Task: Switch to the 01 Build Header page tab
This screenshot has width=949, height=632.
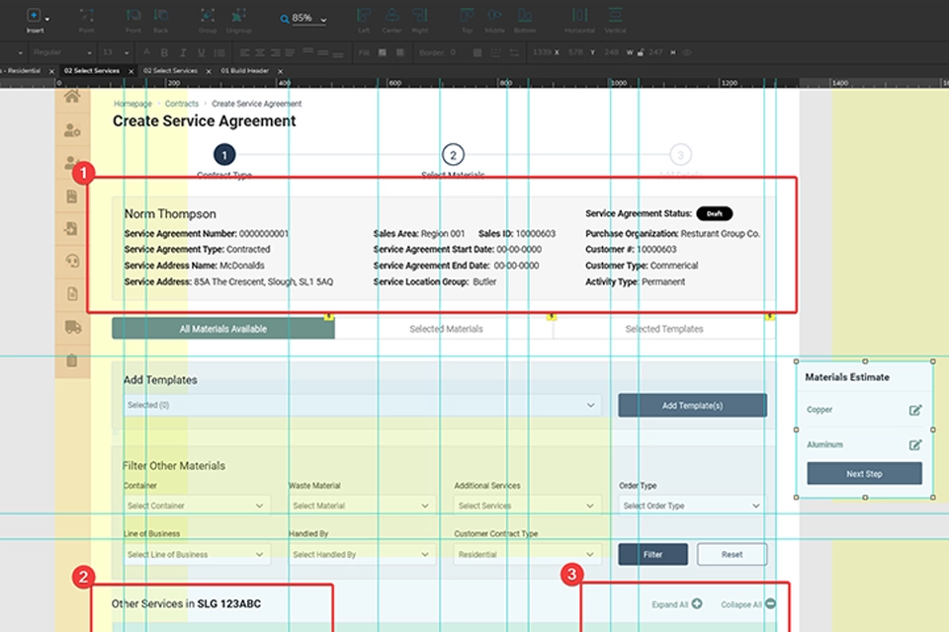Action: [x=246, y=71]
